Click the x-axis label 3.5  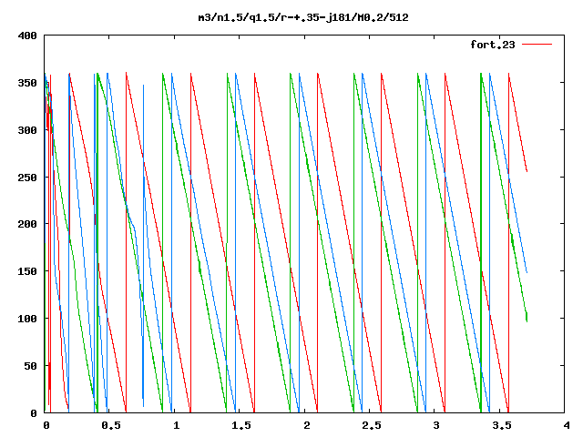502,425
